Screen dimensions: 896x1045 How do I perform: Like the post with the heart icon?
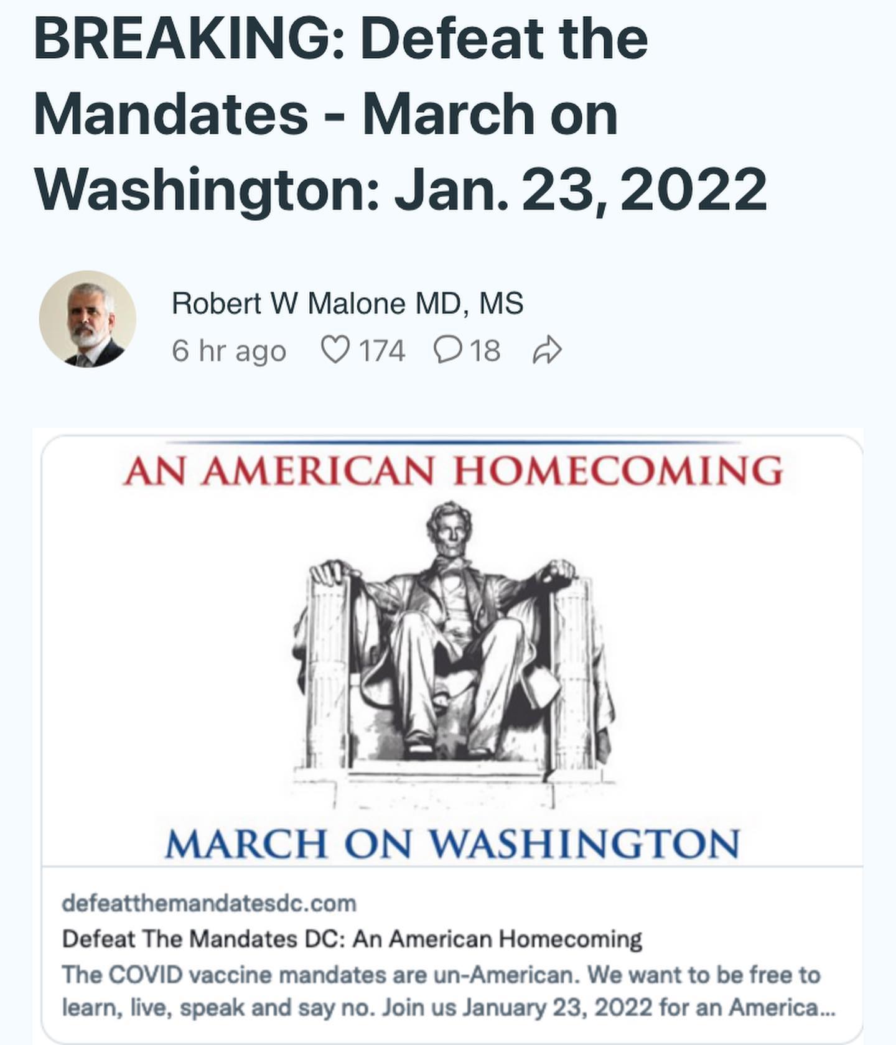pyautogui.click(x=335, y=350)
